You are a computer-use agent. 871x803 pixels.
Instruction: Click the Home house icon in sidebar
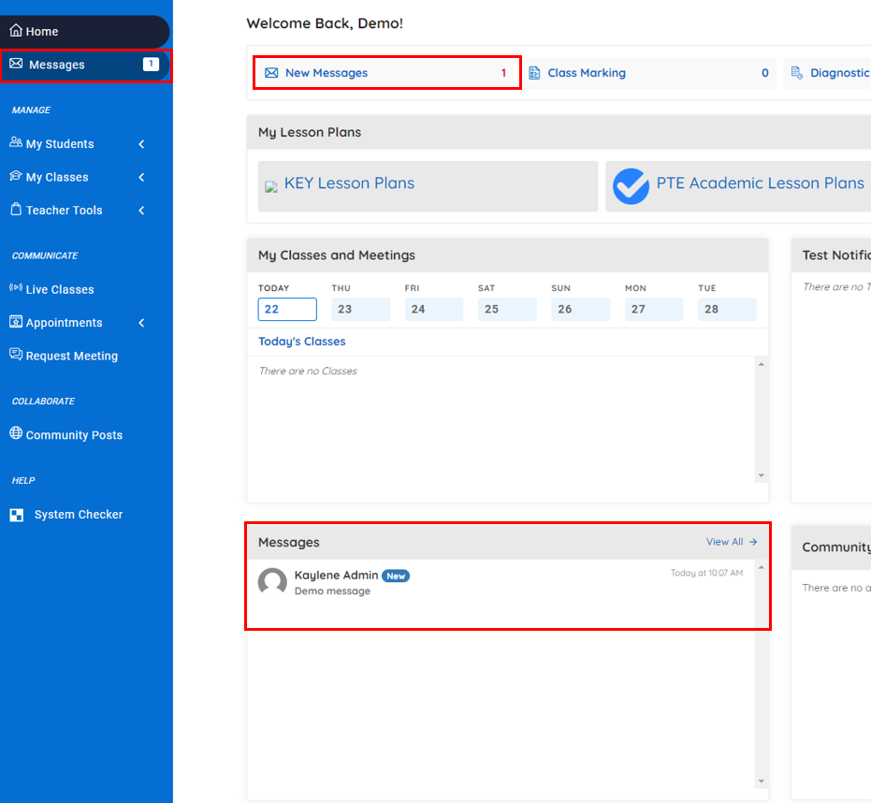[x=16, y=31]
